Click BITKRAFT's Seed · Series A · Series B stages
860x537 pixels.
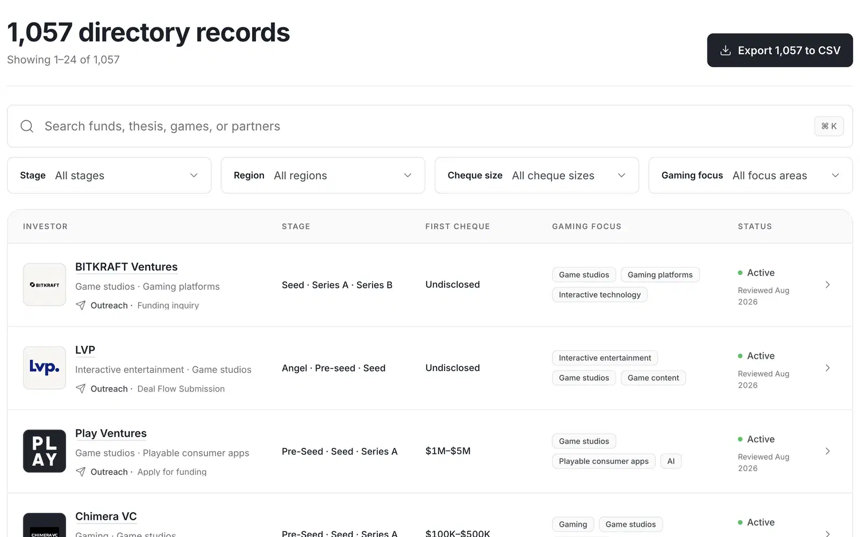[x=337, y=285]
